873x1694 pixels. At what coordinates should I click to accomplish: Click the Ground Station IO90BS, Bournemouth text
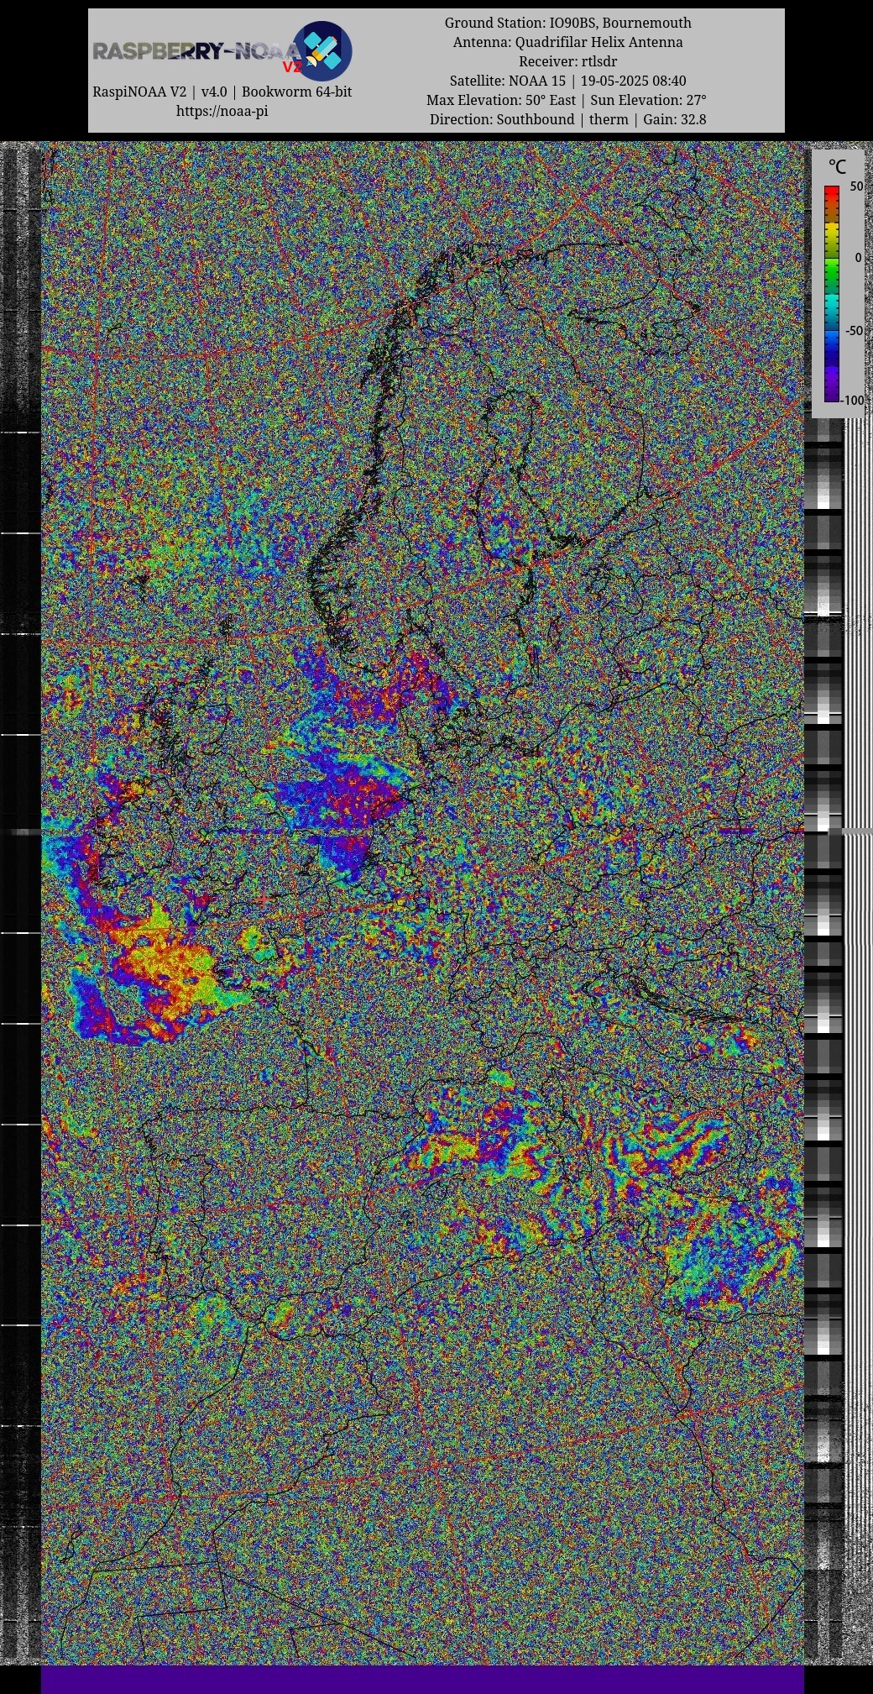(567, 23)
